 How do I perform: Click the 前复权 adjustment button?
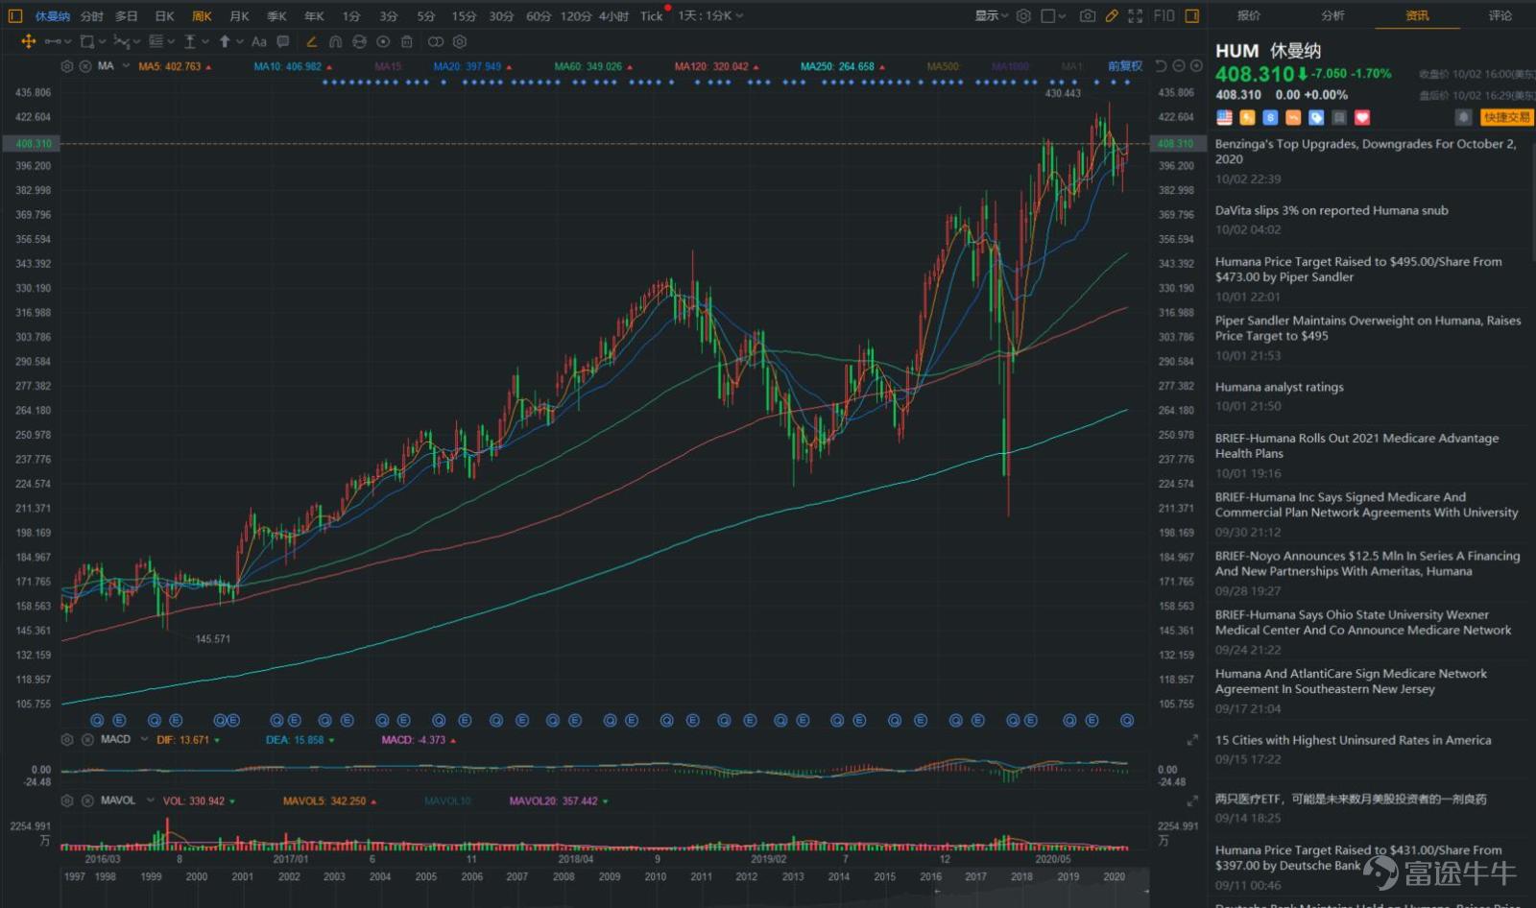coord(1125,66)
